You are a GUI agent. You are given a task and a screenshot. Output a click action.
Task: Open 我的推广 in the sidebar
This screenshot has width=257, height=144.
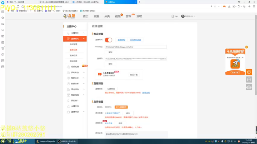75,100
